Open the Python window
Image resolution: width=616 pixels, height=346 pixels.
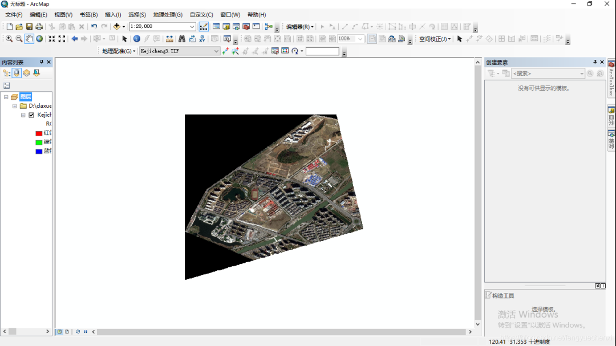tap(256, 27)
